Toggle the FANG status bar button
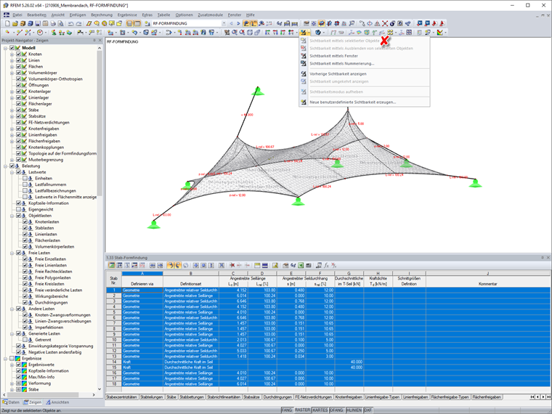Screen dimensions: 552x414 287,410
